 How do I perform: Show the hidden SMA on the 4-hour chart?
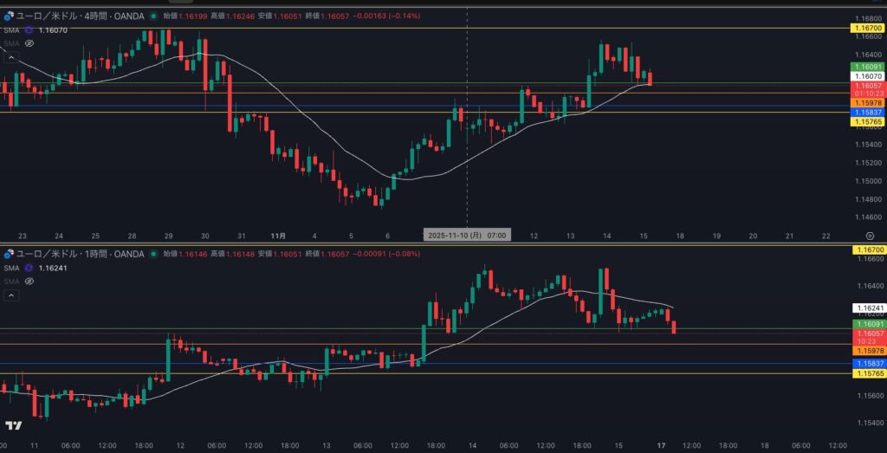coord(29,42)
